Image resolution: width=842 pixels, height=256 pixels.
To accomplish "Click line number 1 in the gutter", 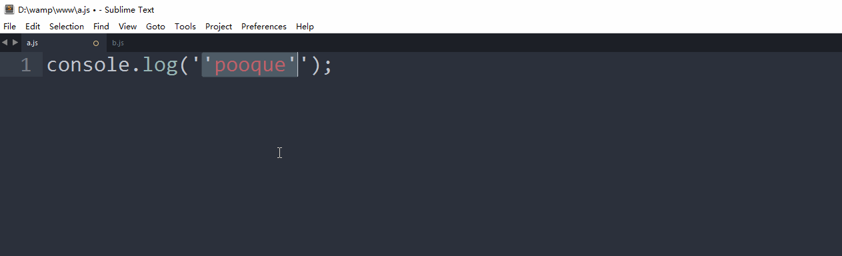I will [x=25, y=65].
